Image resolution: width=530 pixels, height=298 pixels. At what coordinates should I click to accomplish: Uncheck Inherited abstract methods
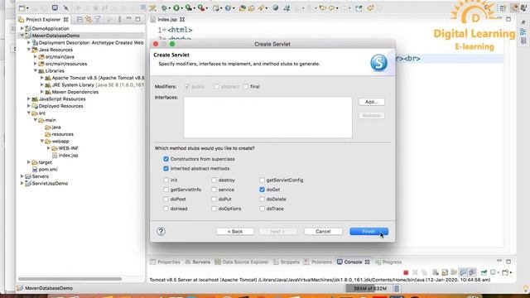pyautogui.click(x=166, y=168)
